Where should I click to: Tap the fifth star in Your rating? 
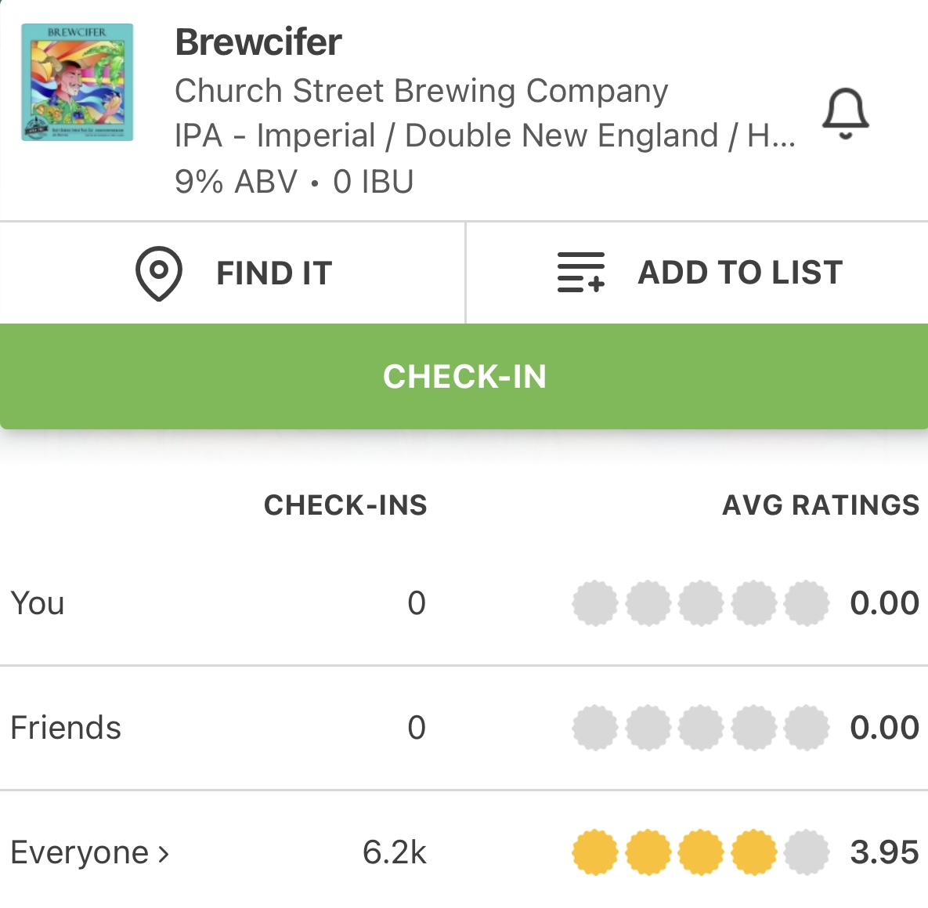point(807,603)
